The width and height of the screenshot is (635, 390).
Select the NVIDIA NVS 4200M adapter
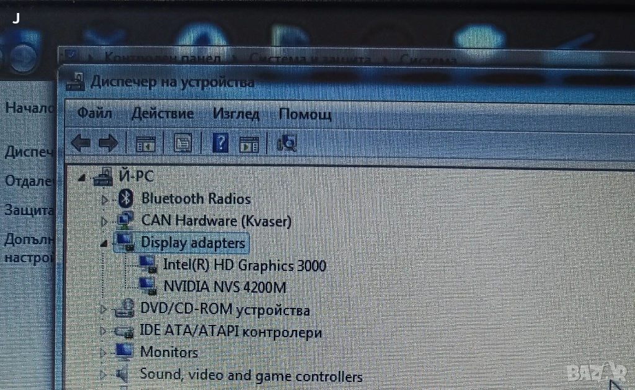coord(224,287)
